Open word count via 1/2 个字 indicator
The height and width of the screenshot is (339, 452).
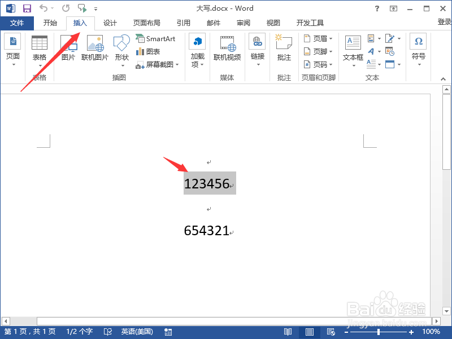point(79,332)
